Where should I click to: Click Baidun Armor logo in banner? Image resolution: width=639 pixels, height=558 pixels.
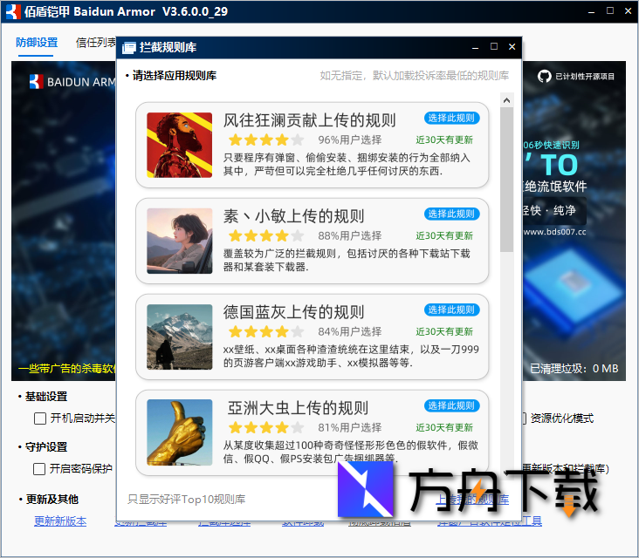point(37,82)
